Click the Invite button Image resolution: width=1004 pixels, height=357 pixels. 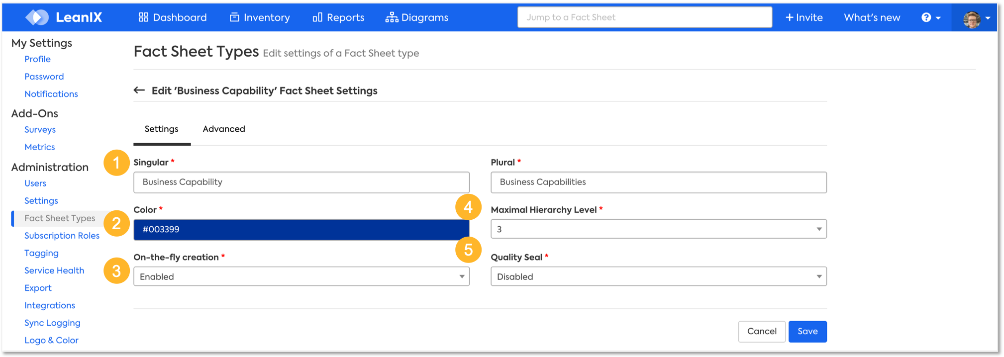[804, 17]
